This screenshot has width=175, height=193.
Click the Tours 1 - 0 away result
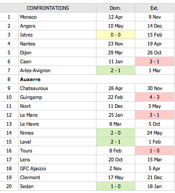(x=155, y=151)
